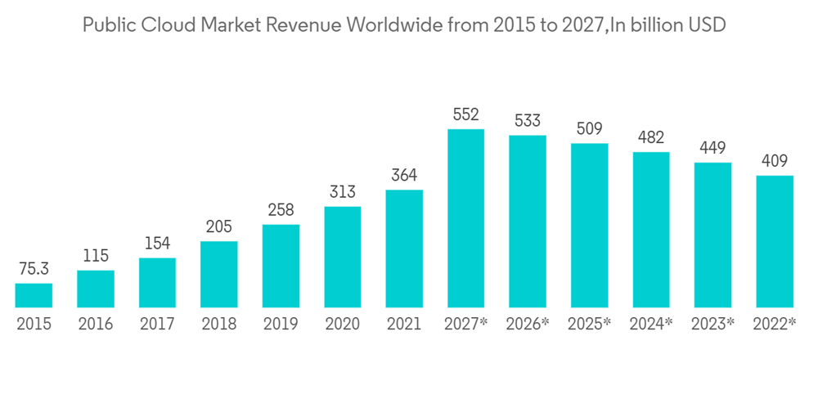Select the 2026* forecast bar
This screenshot has width=818, height=412.
[x=528, y=222]
